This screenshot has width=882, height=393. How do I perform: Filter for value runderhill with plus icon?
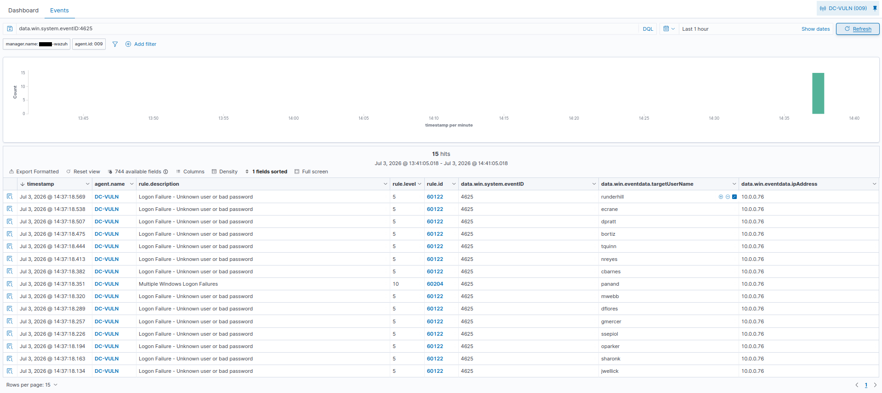pos(721,197)
